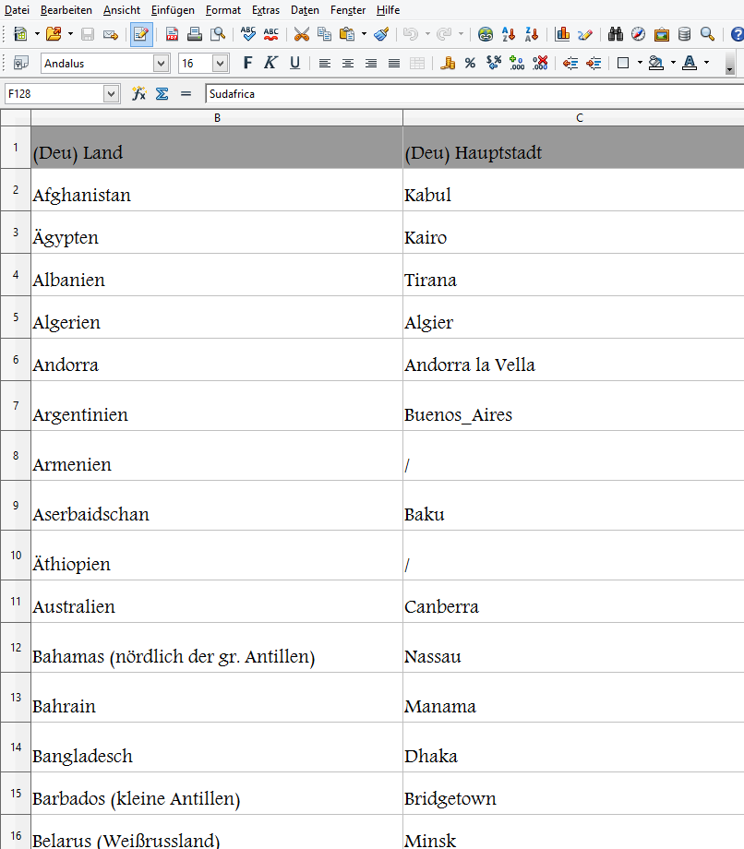Expand Borders dropdown arrow
The height and width of the screenshot is (849, 744).
point(640,63)
